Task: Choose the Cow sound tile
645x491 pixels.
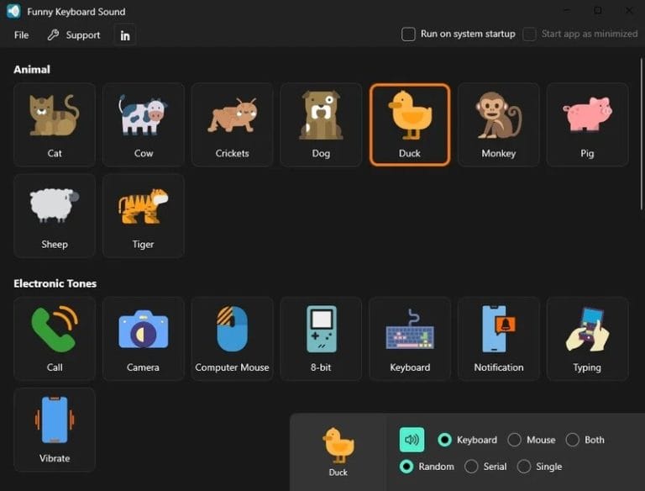Action: (x=144, y=124)
